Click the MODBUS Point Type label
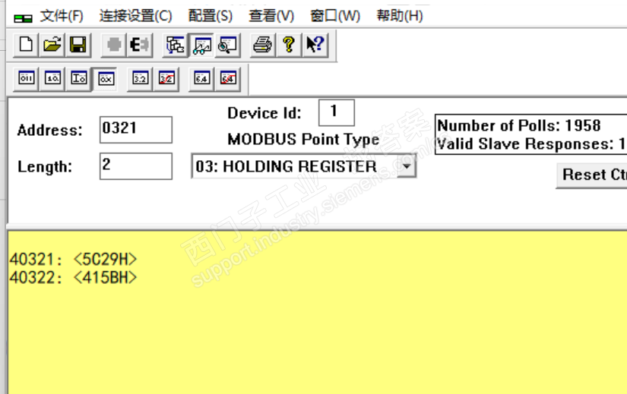The image size is (627, 394). (303, 140)
